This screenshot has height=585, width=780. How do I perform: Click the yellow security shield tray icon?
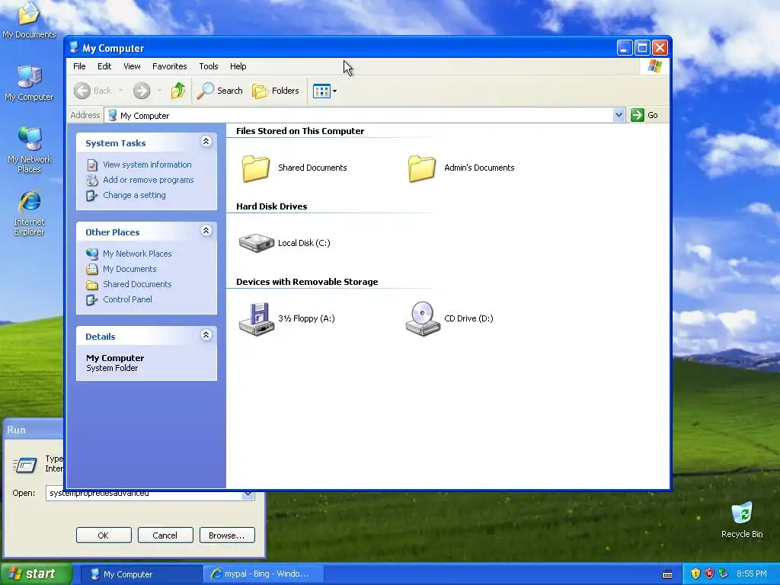tap(695, 574)
